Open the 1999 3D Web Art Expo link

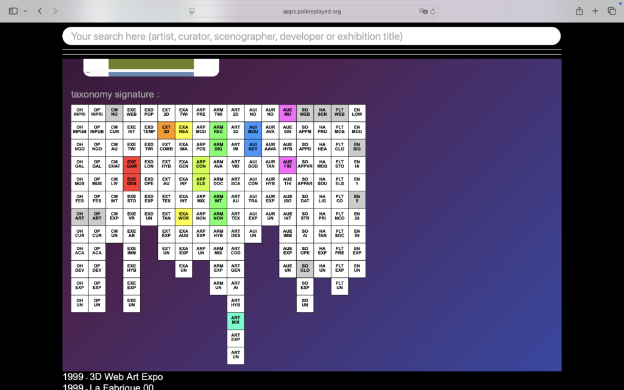(x=113, y=377)
